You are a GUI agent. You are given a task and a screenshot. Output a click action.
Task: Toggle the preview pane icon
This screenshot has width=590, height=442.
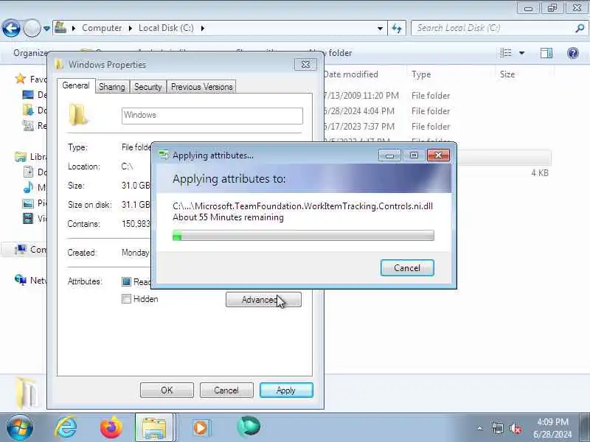tap(546, 53)
